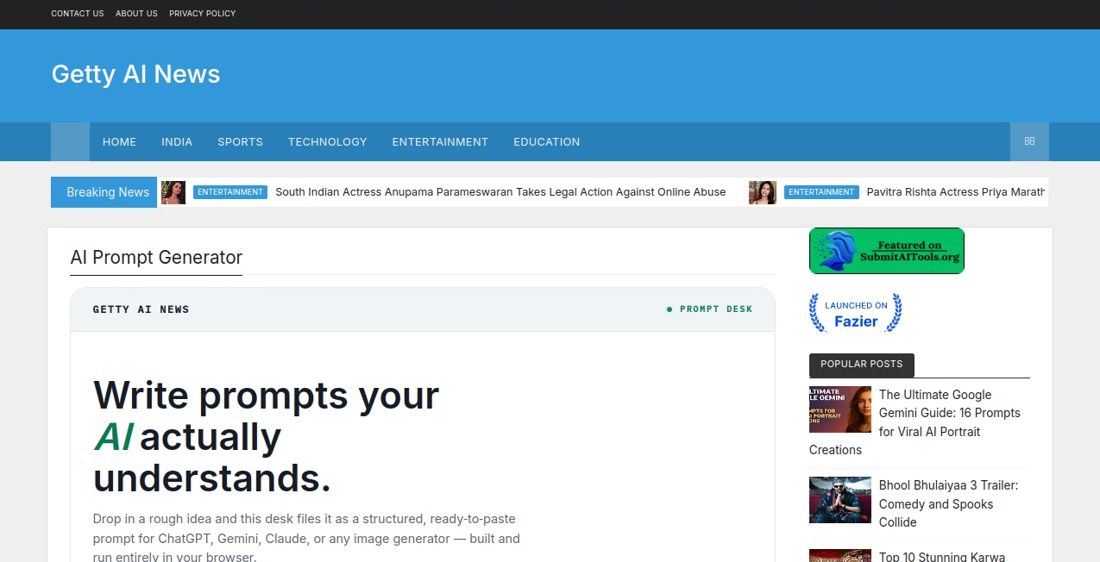The image size is (1100, 562).
Task: Click the Launched on Fazier badge
Action: coord(856,313)
